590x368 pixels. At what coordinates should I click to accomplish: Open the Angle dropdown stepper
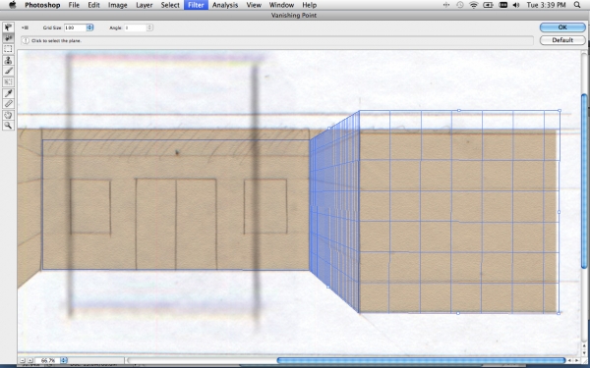point(149,27)
